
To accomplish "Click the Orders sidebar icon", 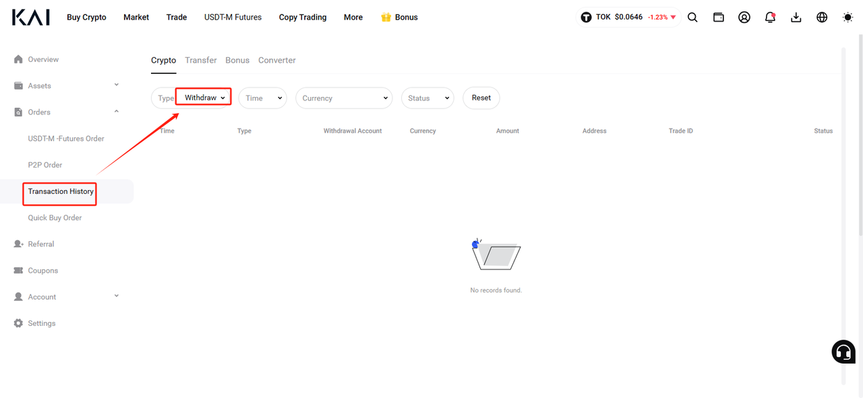I will pyautogui.click(x=18, y=112).
